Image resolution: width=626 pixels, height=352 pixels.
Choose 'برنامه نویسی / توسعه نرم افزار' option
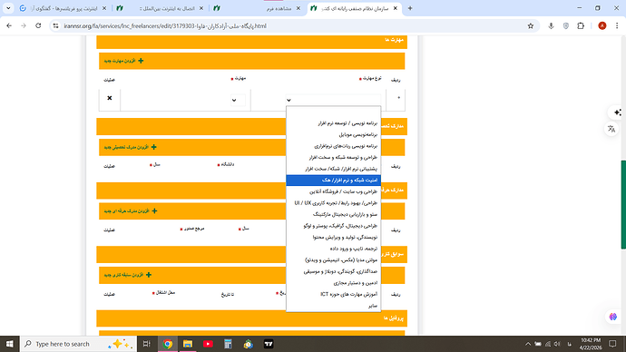point(333,123)
